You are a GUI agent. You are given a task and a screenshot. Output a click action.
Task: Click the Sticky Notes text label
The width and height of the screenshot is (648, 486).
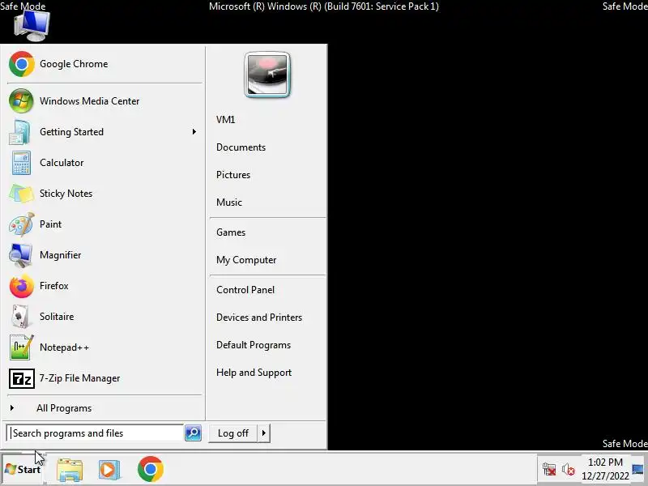[66, 194]
